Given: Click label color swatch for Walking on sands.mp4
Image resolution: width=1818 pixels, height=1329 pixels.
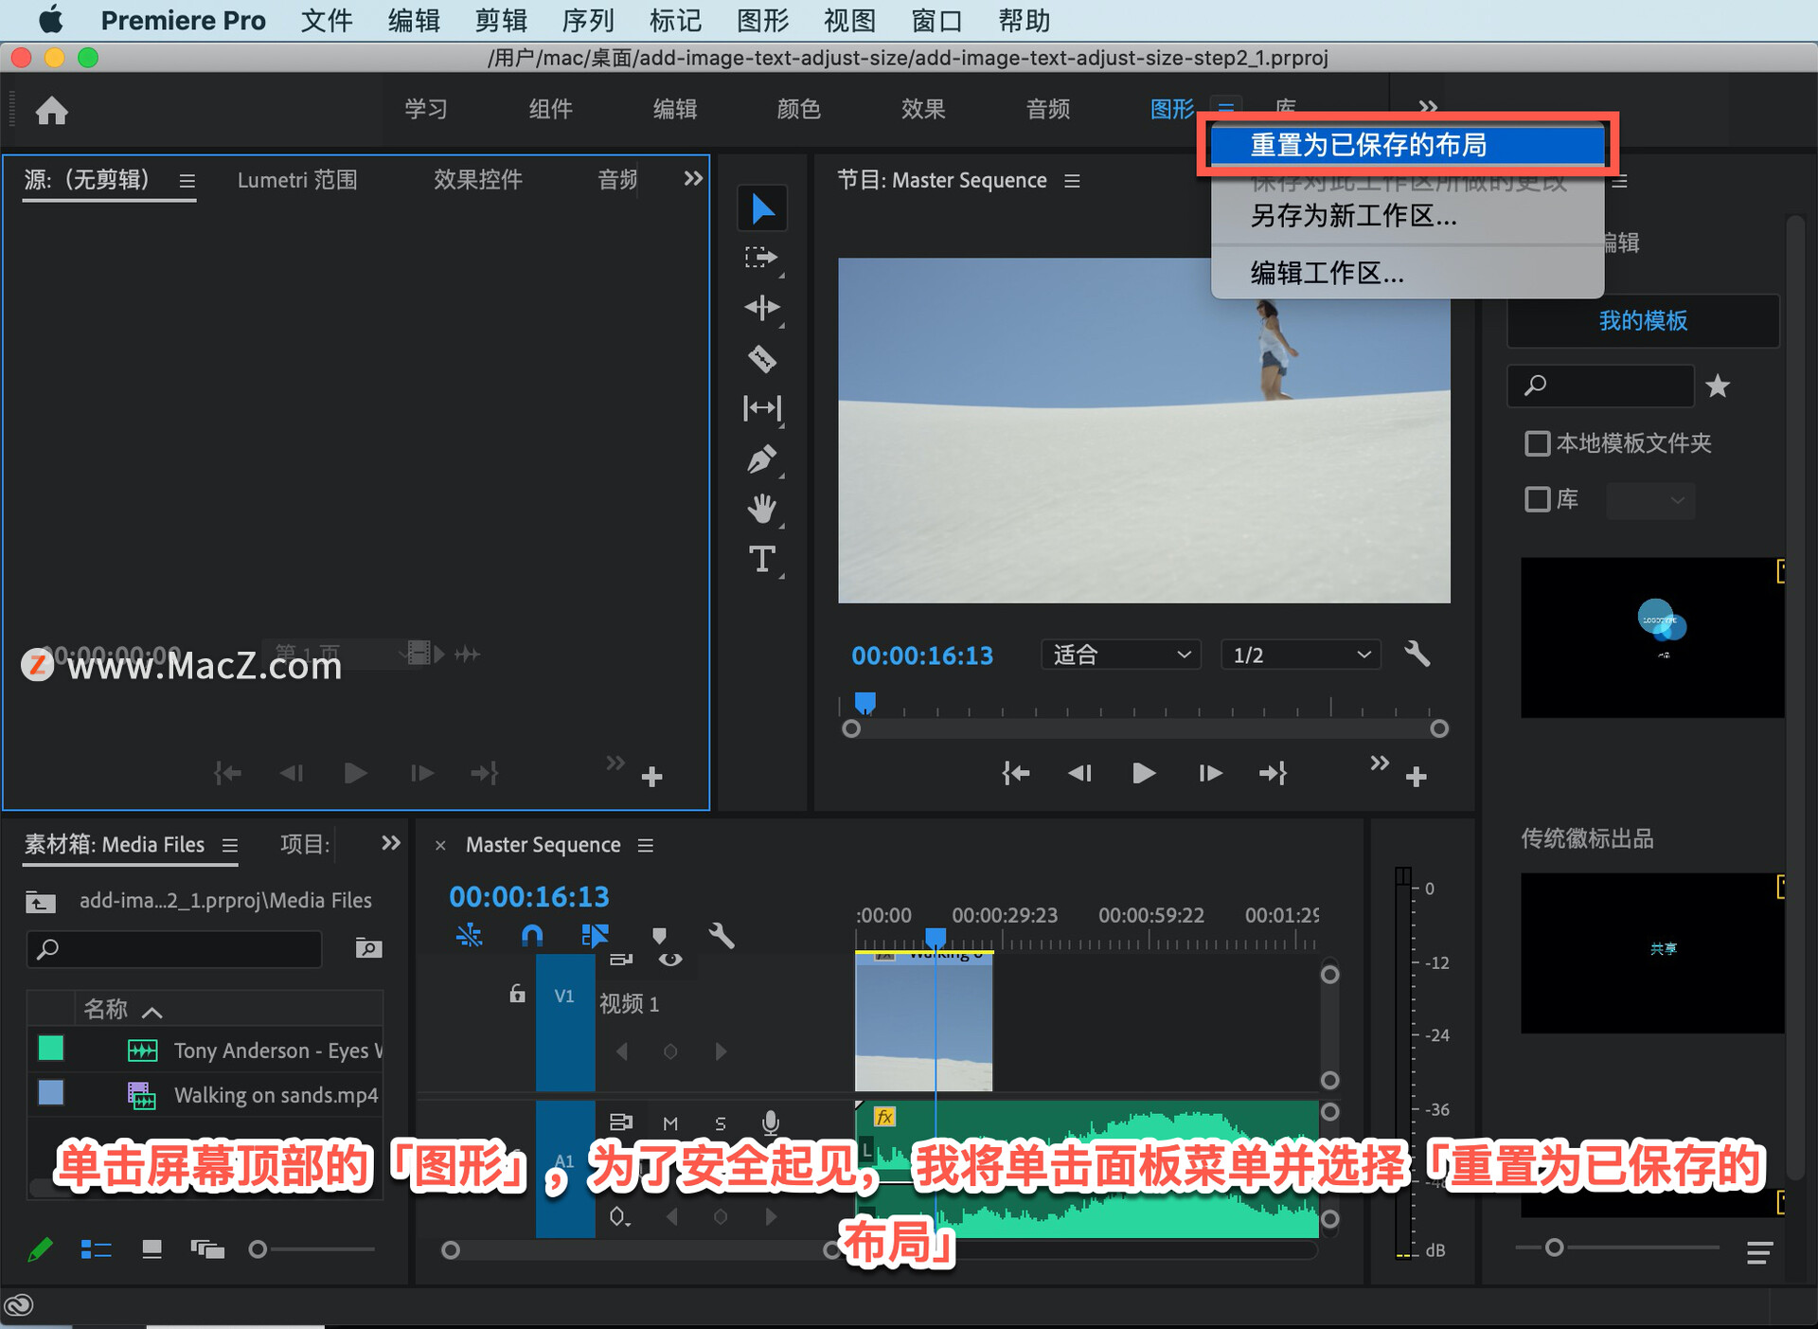Looking at the screenshot, I should point(51,1092).
